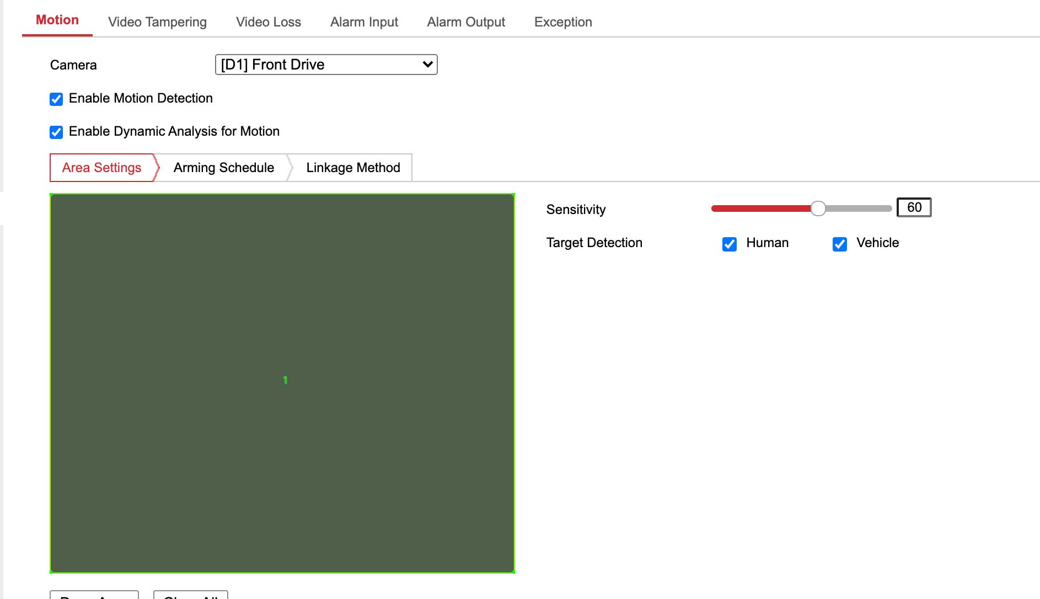
Task: Select the Area Settings step tab
Action: click(x=101, y=168)
